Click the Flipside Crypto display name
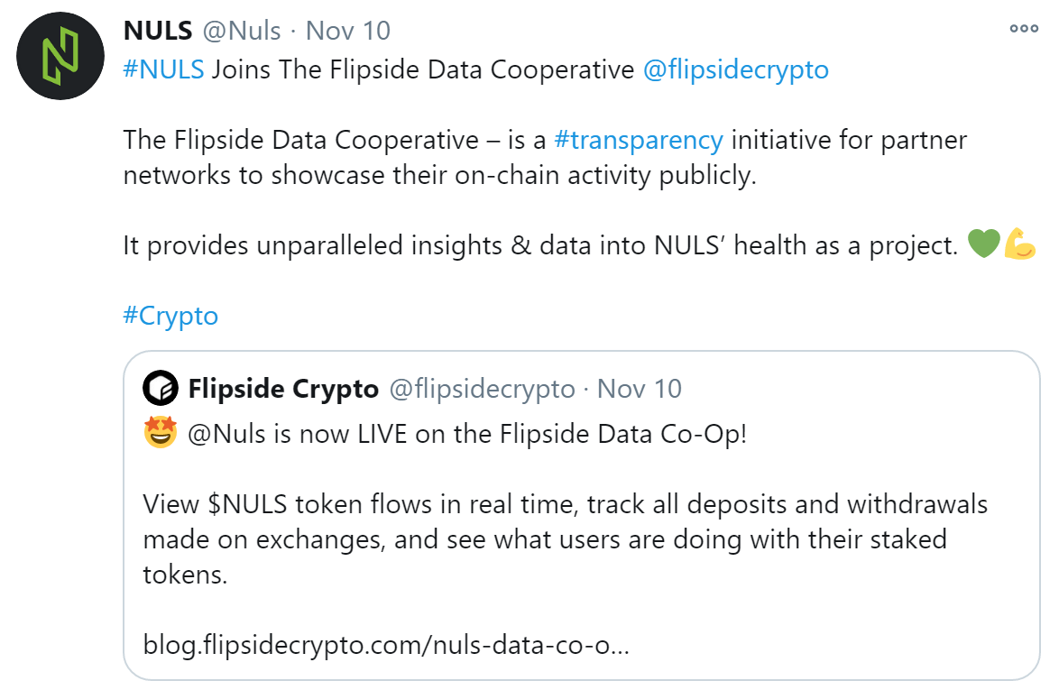 tap(283, 389)
